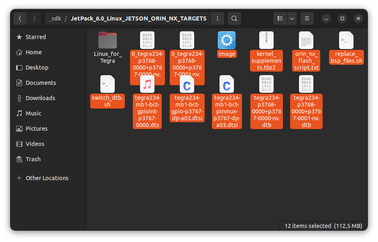378x242 pixels.
Task: Open Starred in the sidebar
Action: click(x=48, y=37)
